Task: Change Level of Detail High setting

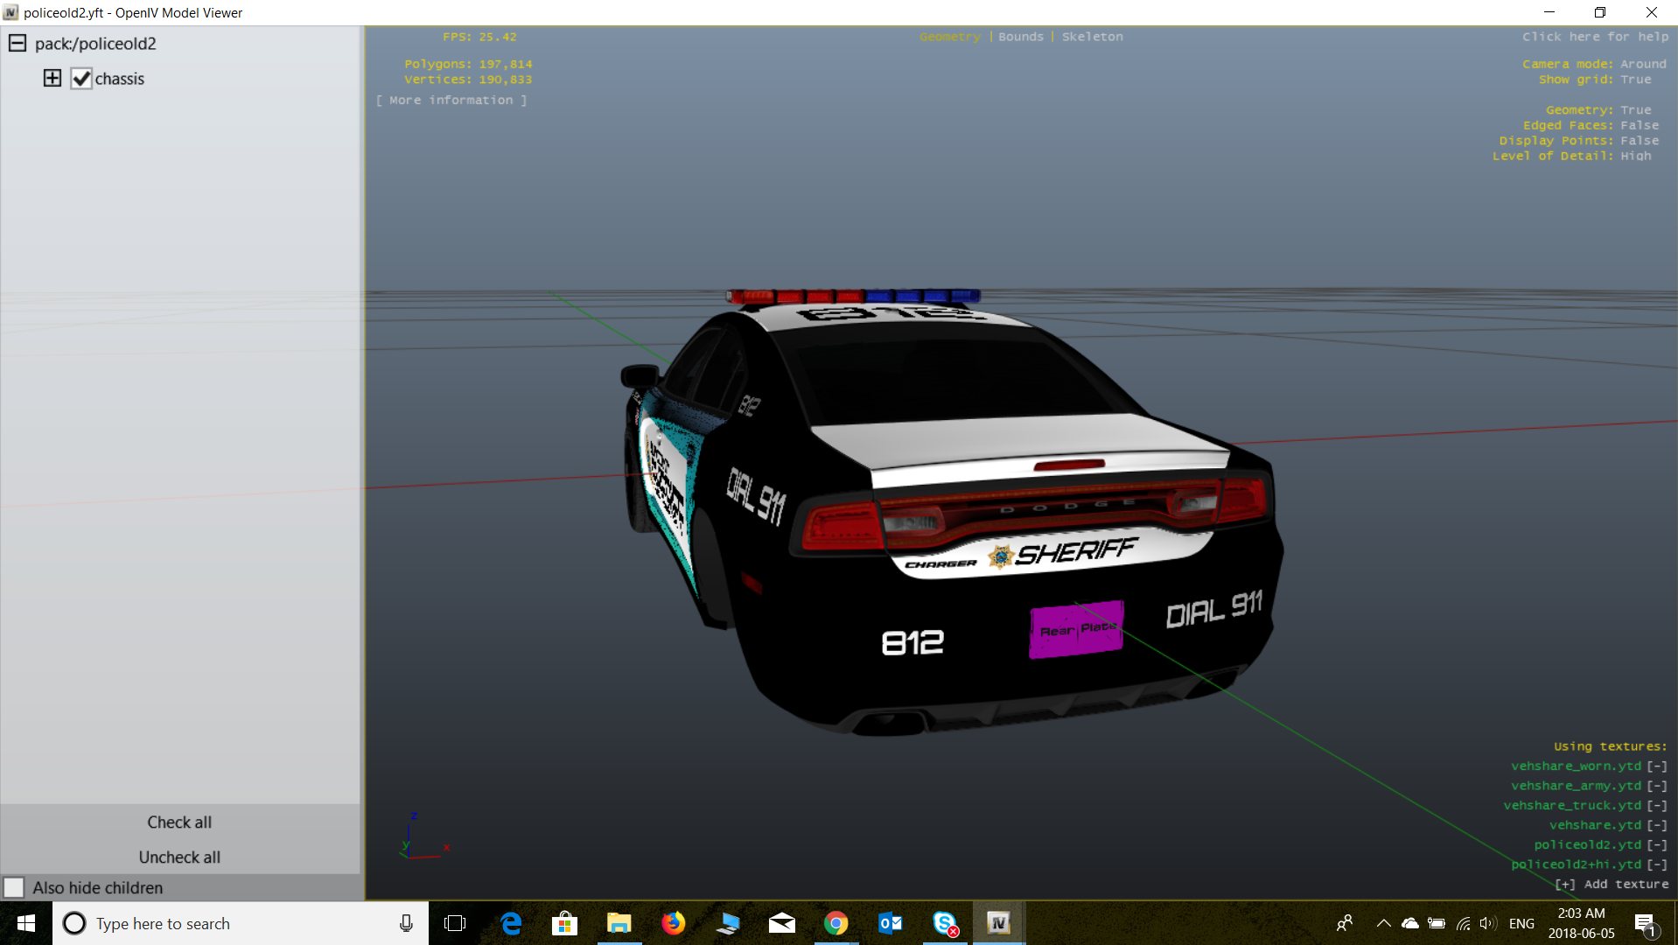Action: pos(1635,156)
